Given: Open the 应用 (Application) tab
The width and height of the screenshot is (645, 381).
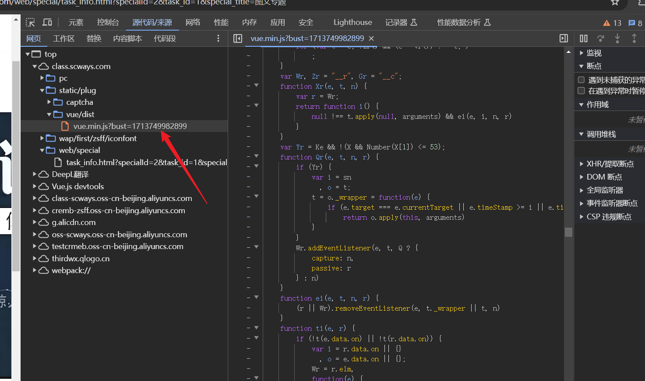Looking at the screenshot, I should coord(278,22).
